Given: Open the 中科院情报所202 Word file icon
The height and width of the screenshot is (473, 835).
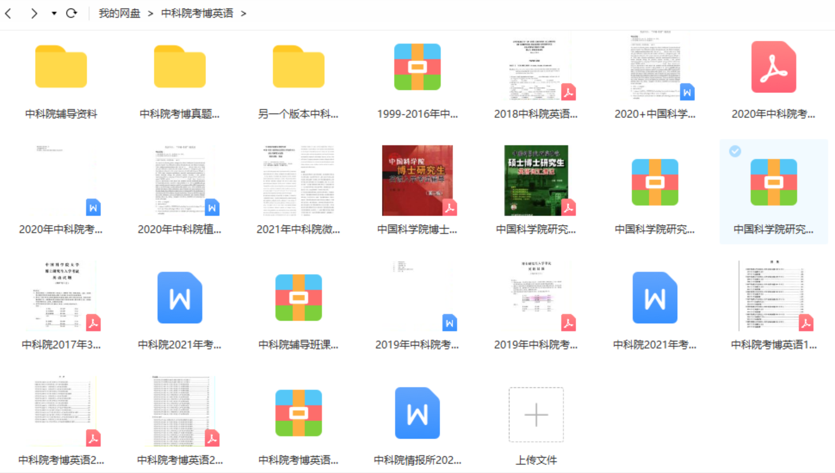Looking at the screenshot, I should [x=417, y=413].
